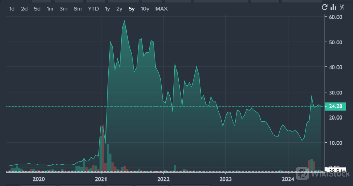This screenshot has height=186, width=353.
Task: Choose the 1y time range
Action: pos(108,9)
